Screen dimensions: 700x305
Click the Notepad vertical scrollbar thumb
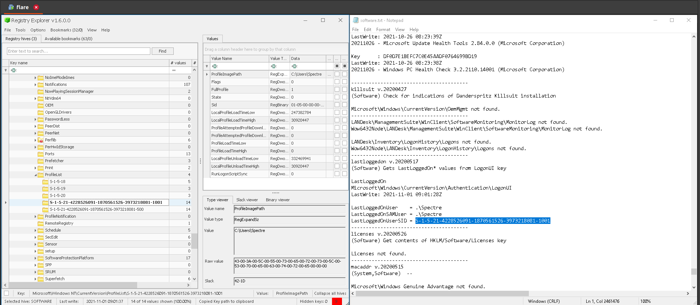pos(694,271)
